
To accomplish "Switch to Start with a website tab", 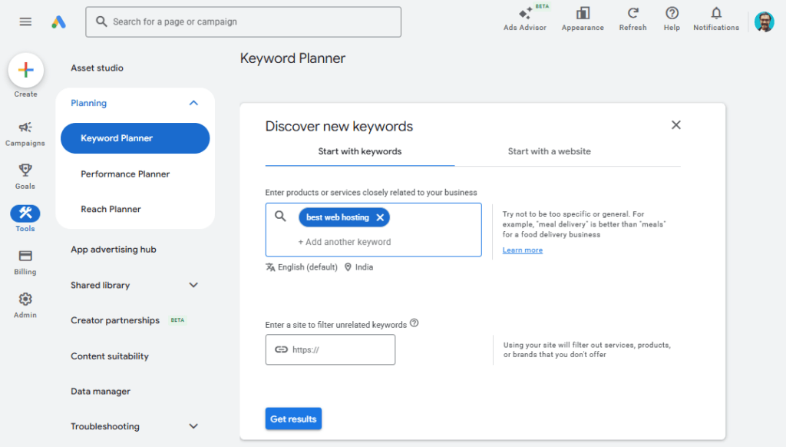I will click(549, 151).
